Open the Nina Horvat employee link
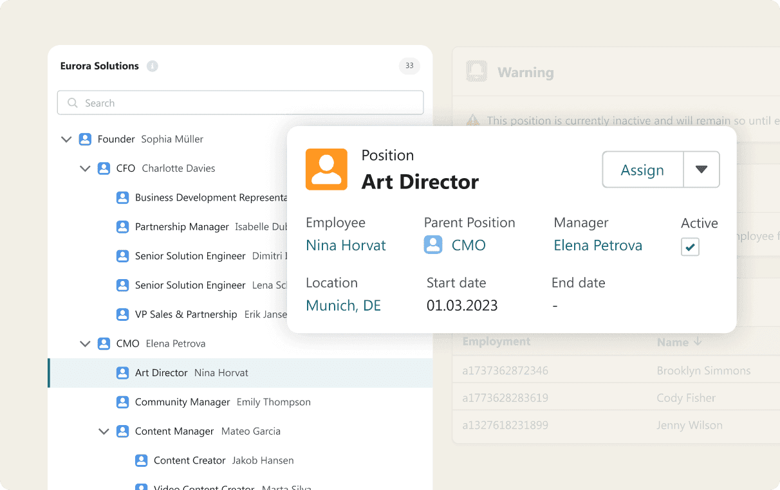This screenshot has height=490, width=780. [346, 245]
